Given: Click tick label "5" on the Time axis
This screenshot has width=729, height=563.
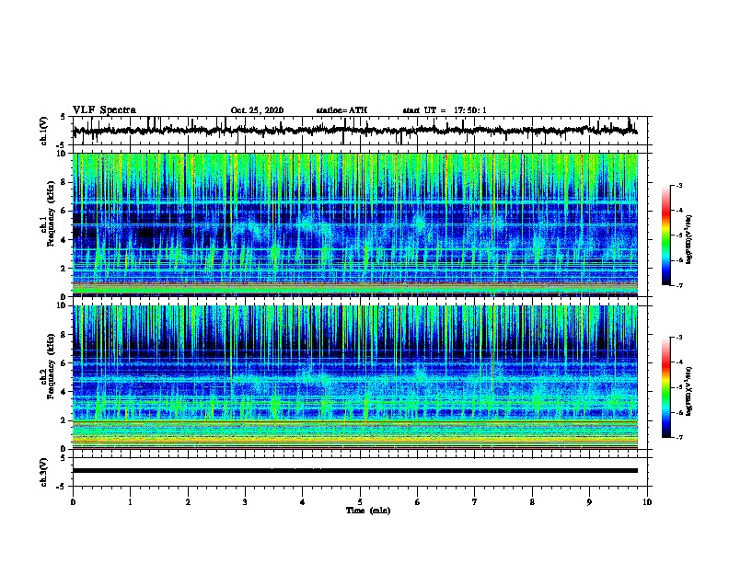Looking at the screenshot, I should tap(360, 502).
